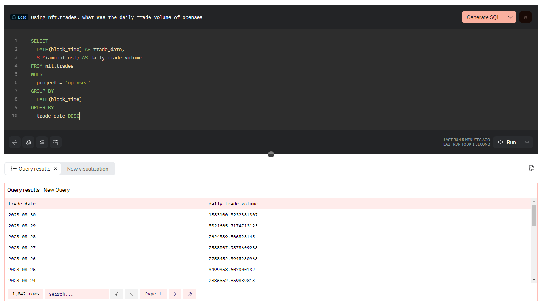
Task: Export results with the CSV icon
Action: 532,168
